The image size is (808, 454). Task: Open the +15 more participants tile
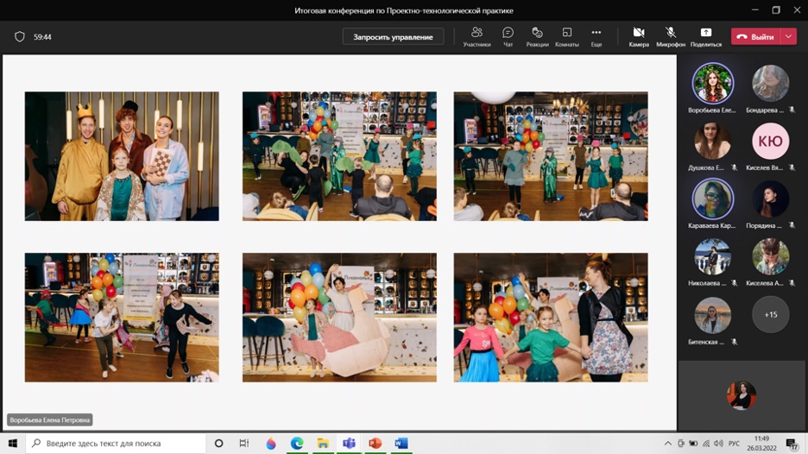pyautogui.click(x=770, y=315)
